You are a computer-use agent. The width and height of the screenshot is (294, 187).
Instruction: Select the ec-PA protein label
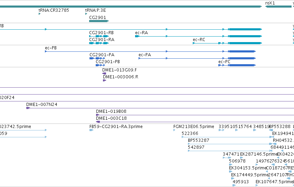point(145,55)
